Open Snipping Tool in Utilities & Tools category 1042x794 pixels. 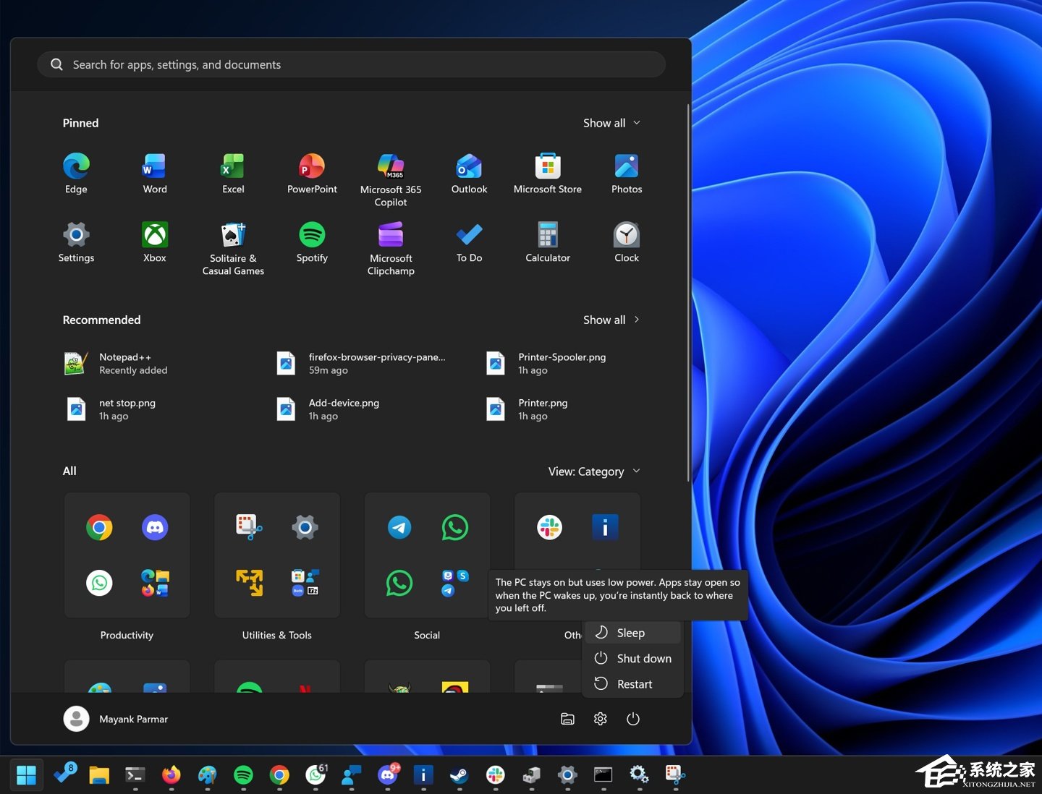click(x=249, y=527)
